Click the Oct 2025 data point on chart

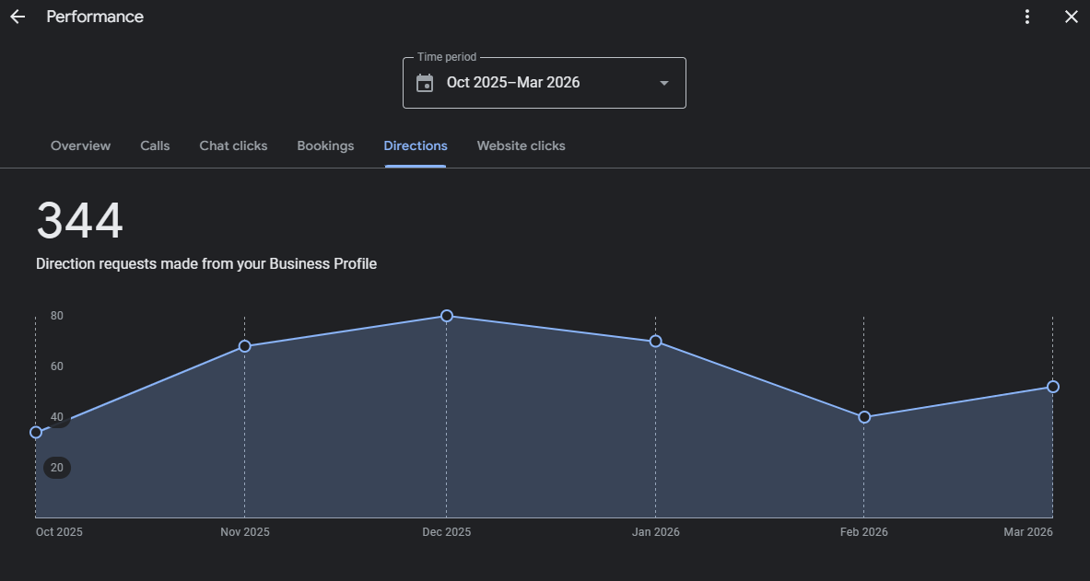click(36, 432)
